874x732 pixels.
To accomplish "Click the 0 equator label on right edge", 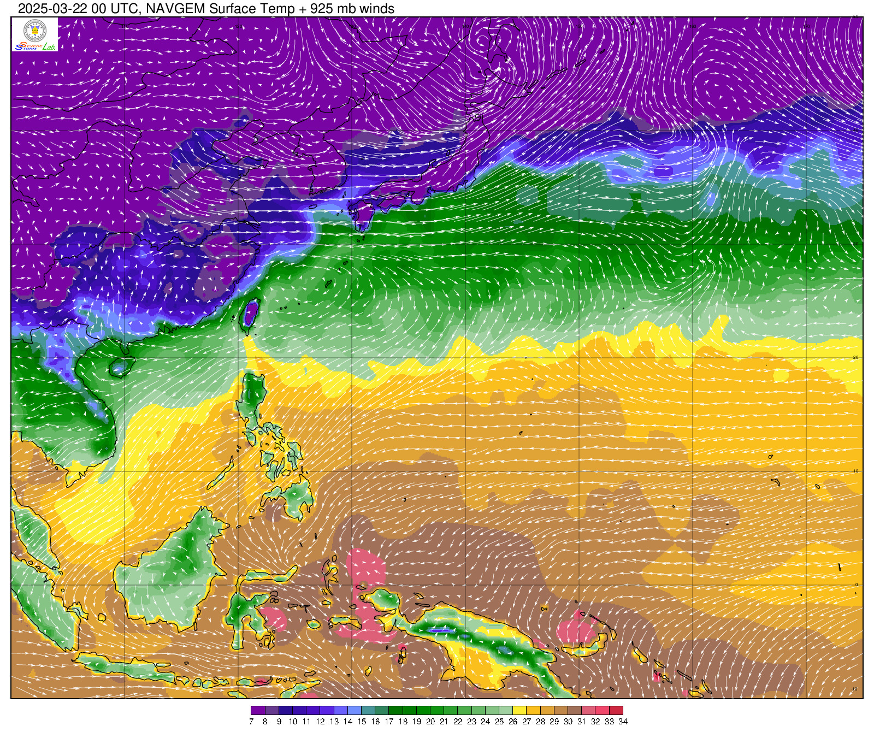I will [x=856, y=585].
